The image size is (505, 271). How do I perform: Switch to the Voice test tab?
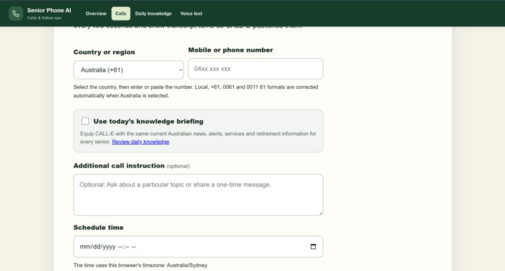pos(191,14)
